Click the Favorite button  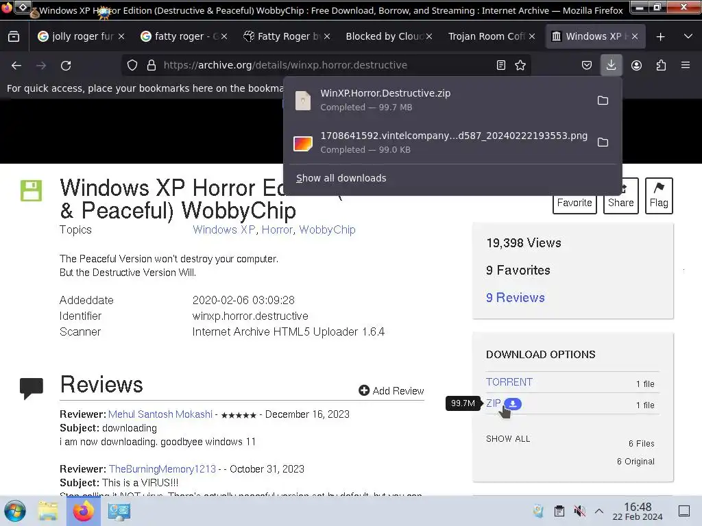(x=574, y=196)
